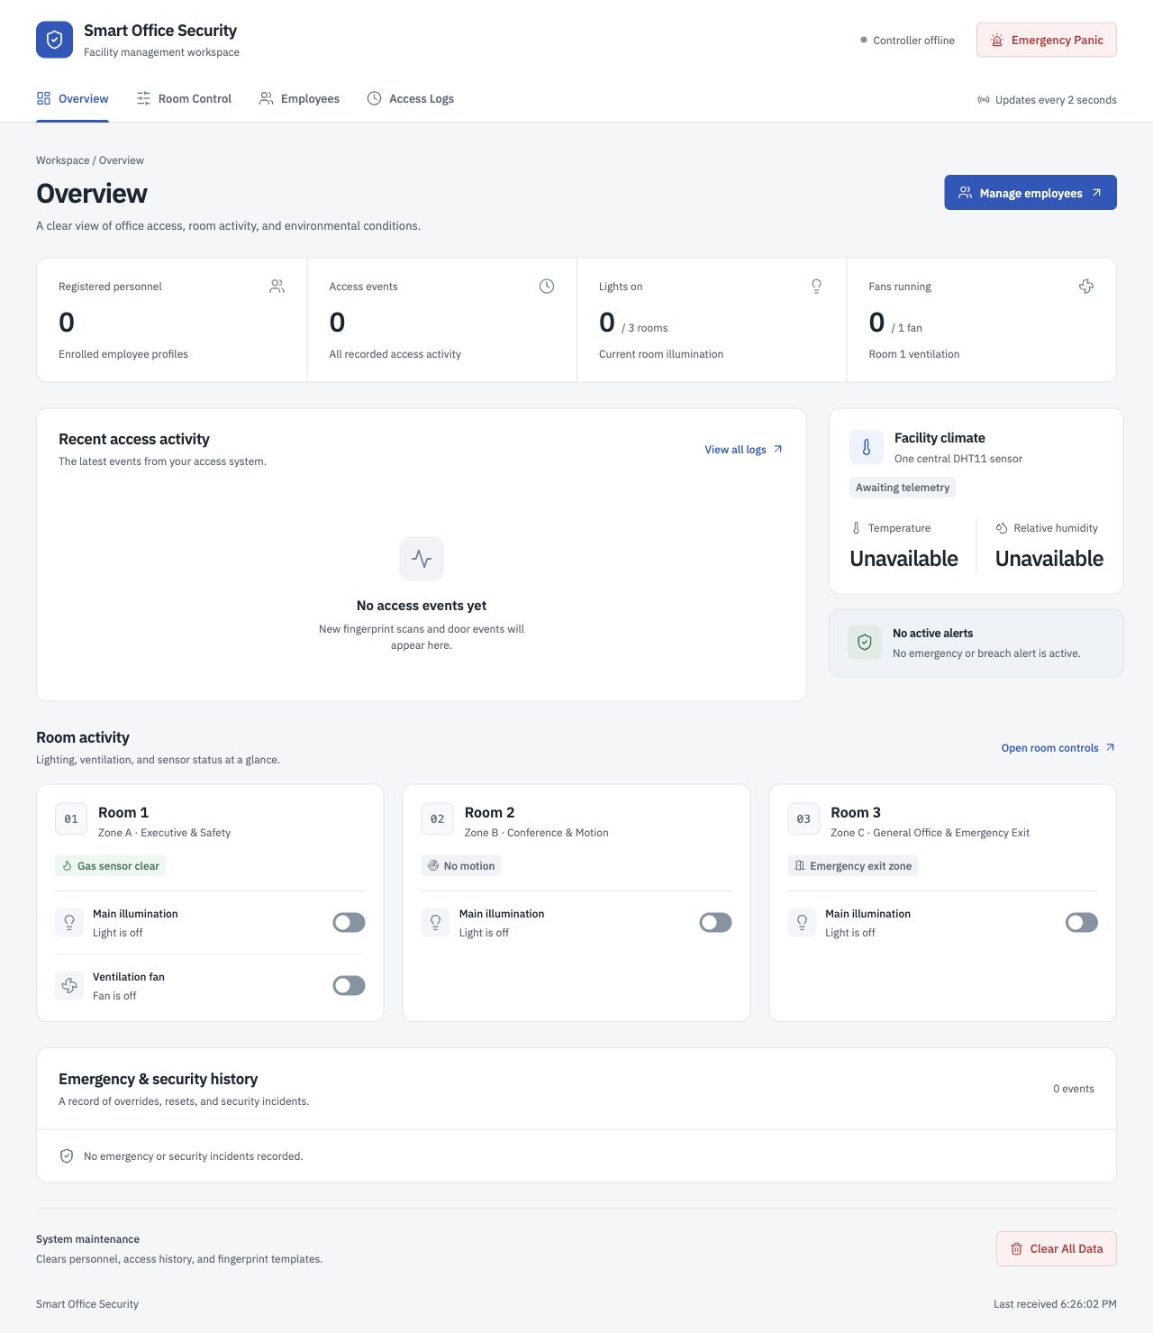
Task: Click the Room 1 number badge 01
Action: tap(71, 819)
